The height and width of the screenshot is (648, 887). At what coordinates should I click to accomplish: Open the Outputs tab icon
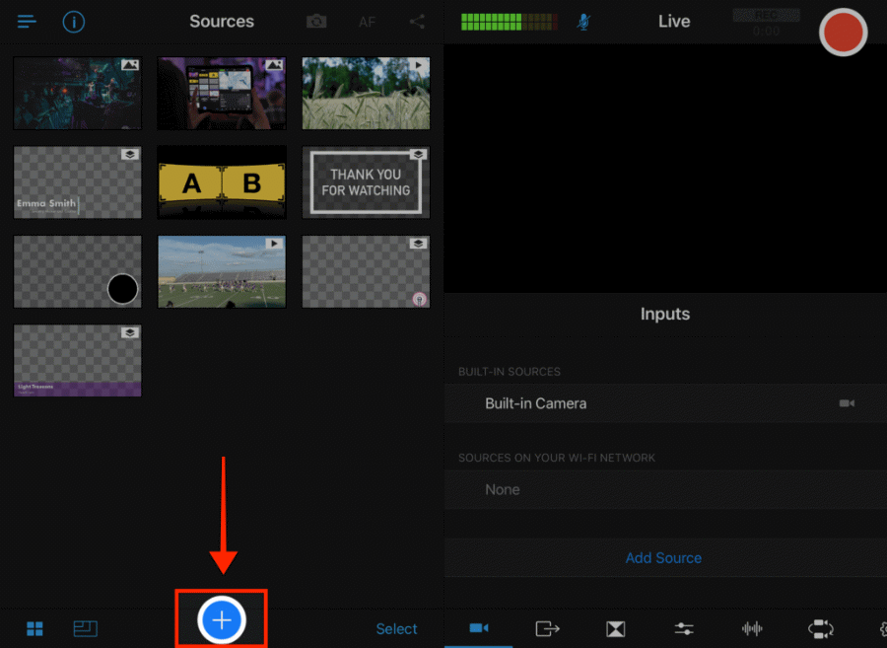click(547, 628)
